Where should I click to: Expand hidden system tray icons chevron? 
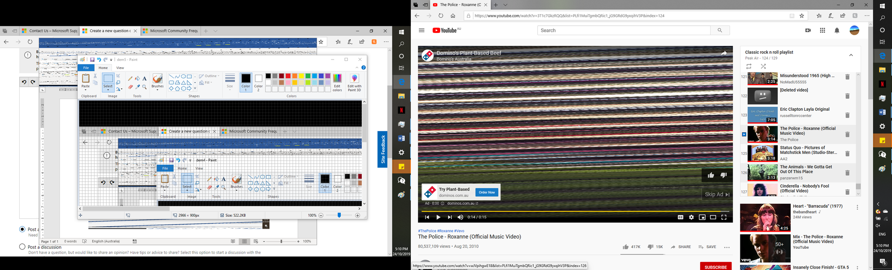click(x=878, y=204)
